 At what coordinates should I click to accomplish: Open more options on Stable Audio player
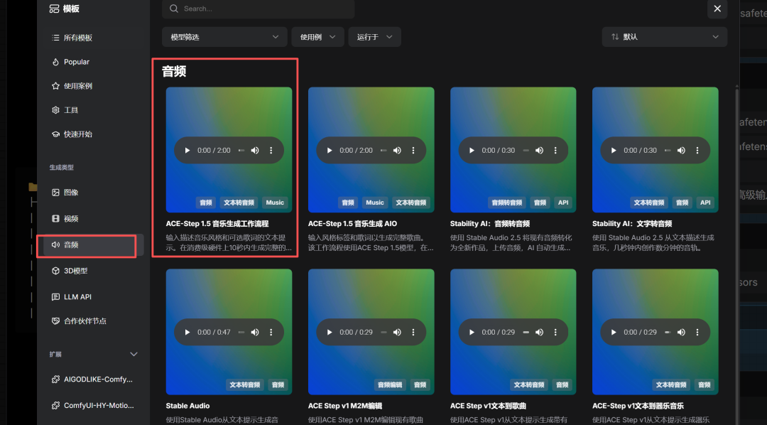tap(271, 332)
